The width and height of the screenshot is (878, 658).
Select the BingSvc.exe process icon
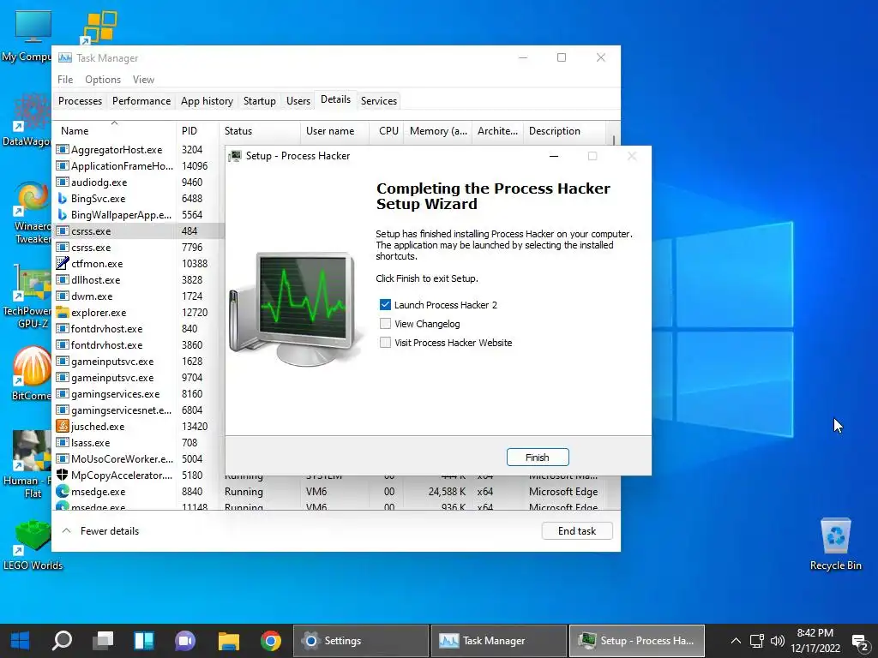click(x=62, y=198)
